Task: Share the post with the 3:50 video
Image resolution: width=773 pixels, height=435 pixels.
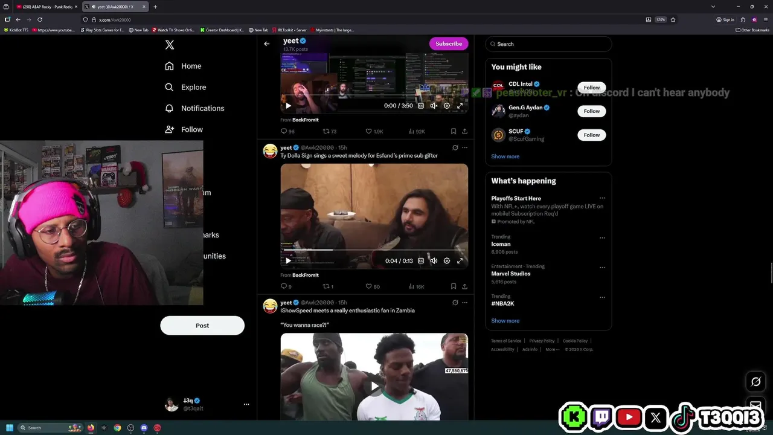Action: 464,131
